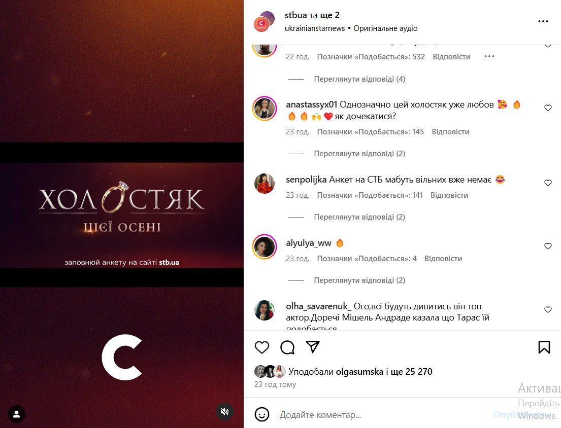This screenshot has width=561, height=428.
Task: Open the olha_savarenuk_ profile picture
Action: coord(265,310)
